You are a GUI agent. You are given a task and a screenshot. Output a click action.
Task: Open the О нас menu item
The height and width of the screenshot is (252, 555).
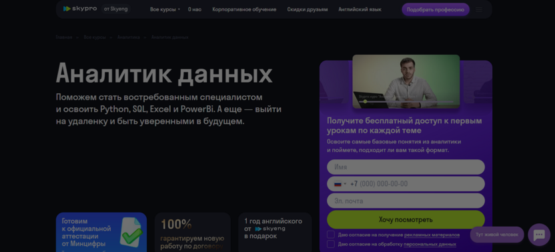(x=195, y=9)
